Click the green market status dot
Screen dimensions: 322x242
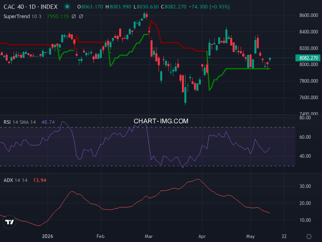click(67, 6)
